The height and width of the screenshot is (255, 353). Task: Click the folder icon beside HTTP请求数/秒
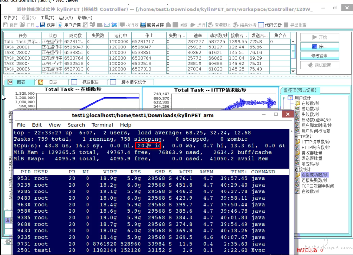pos(297,142)
